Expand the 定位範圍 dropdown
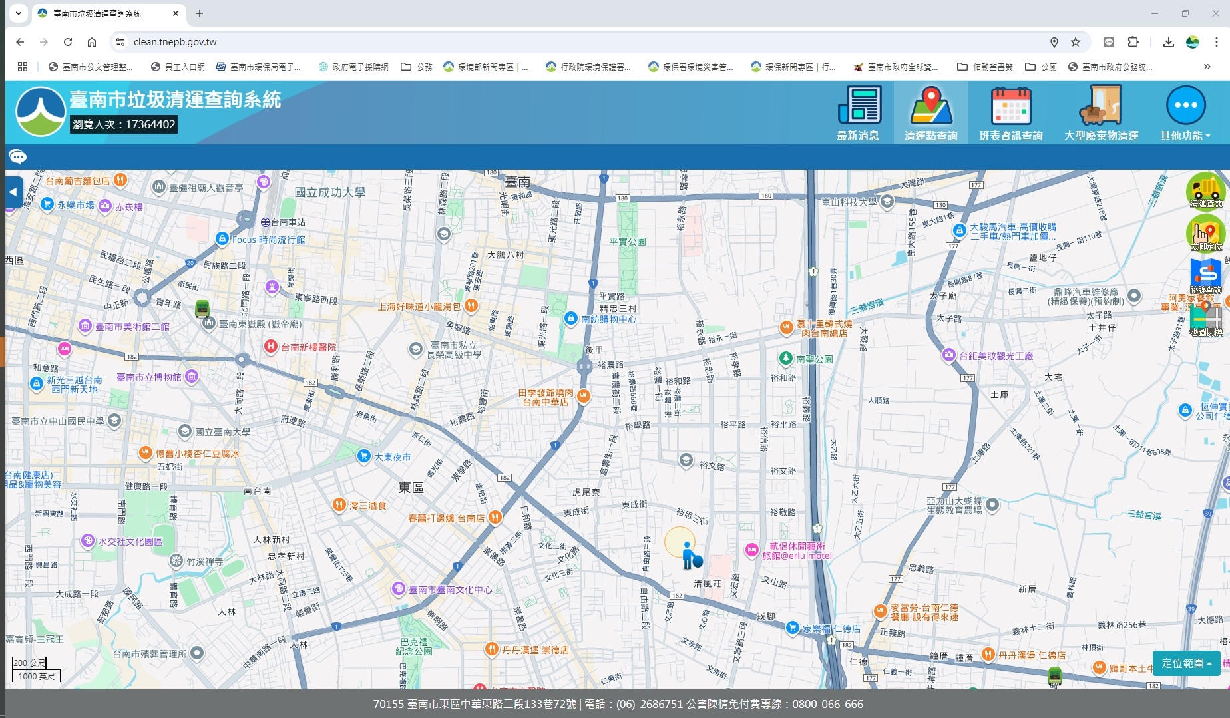The width and height of the screenshot is (1230, 718). pos(1186,663)
